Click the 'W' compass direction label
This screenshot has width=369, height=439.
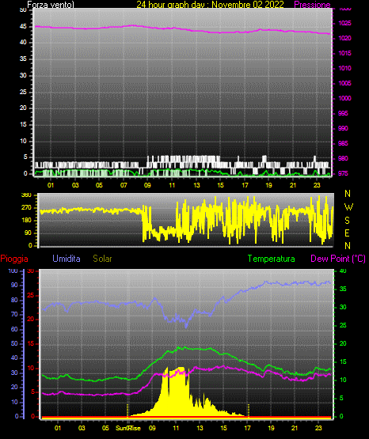click(348, 207)
